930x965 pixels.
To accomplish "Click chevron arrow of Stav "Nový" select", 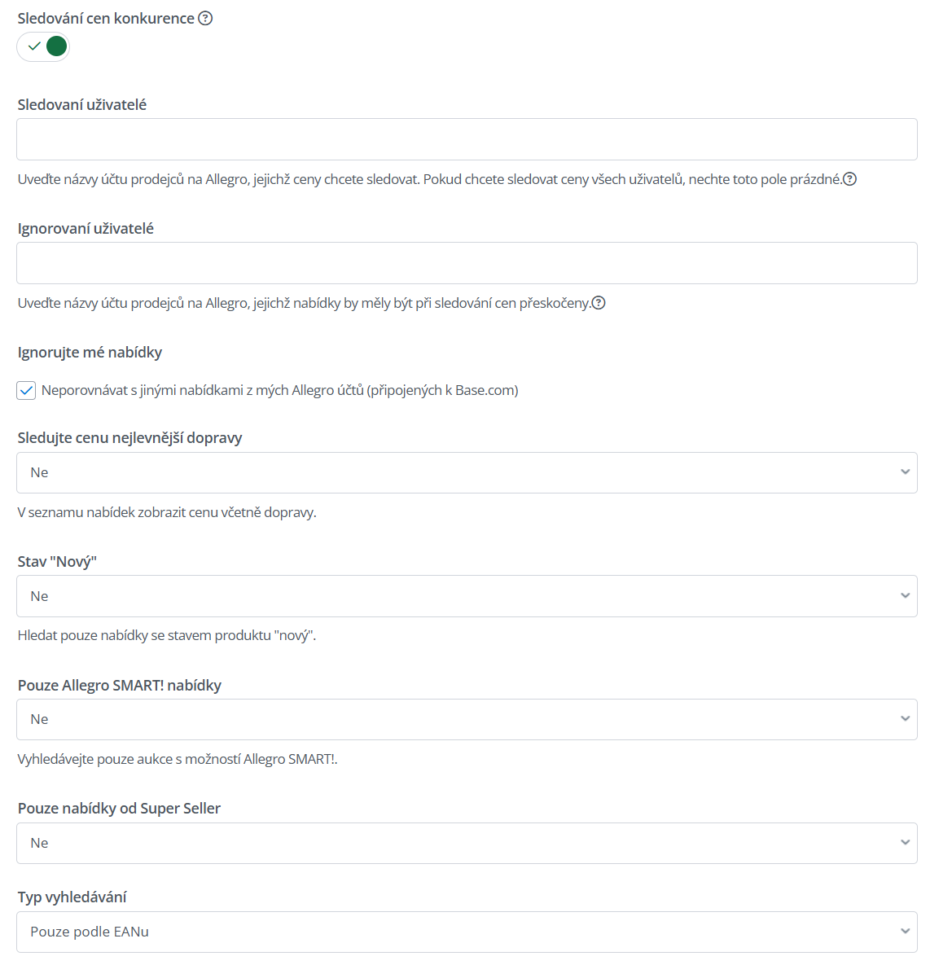I will click(905, 596).
